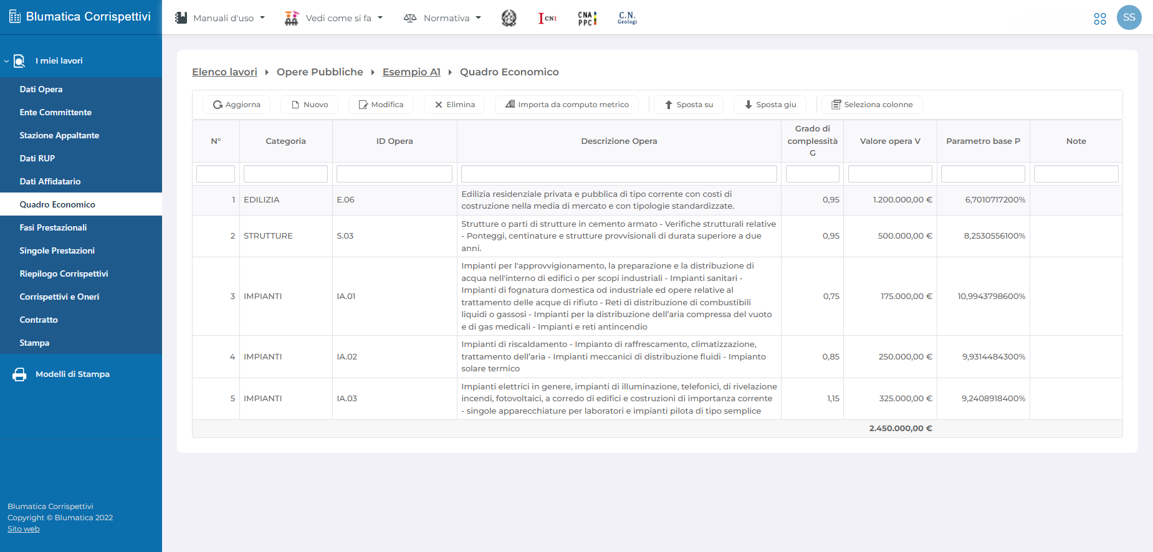
Task: Click the Sposta su up arrow icon
Action: (x=669, y=105)
